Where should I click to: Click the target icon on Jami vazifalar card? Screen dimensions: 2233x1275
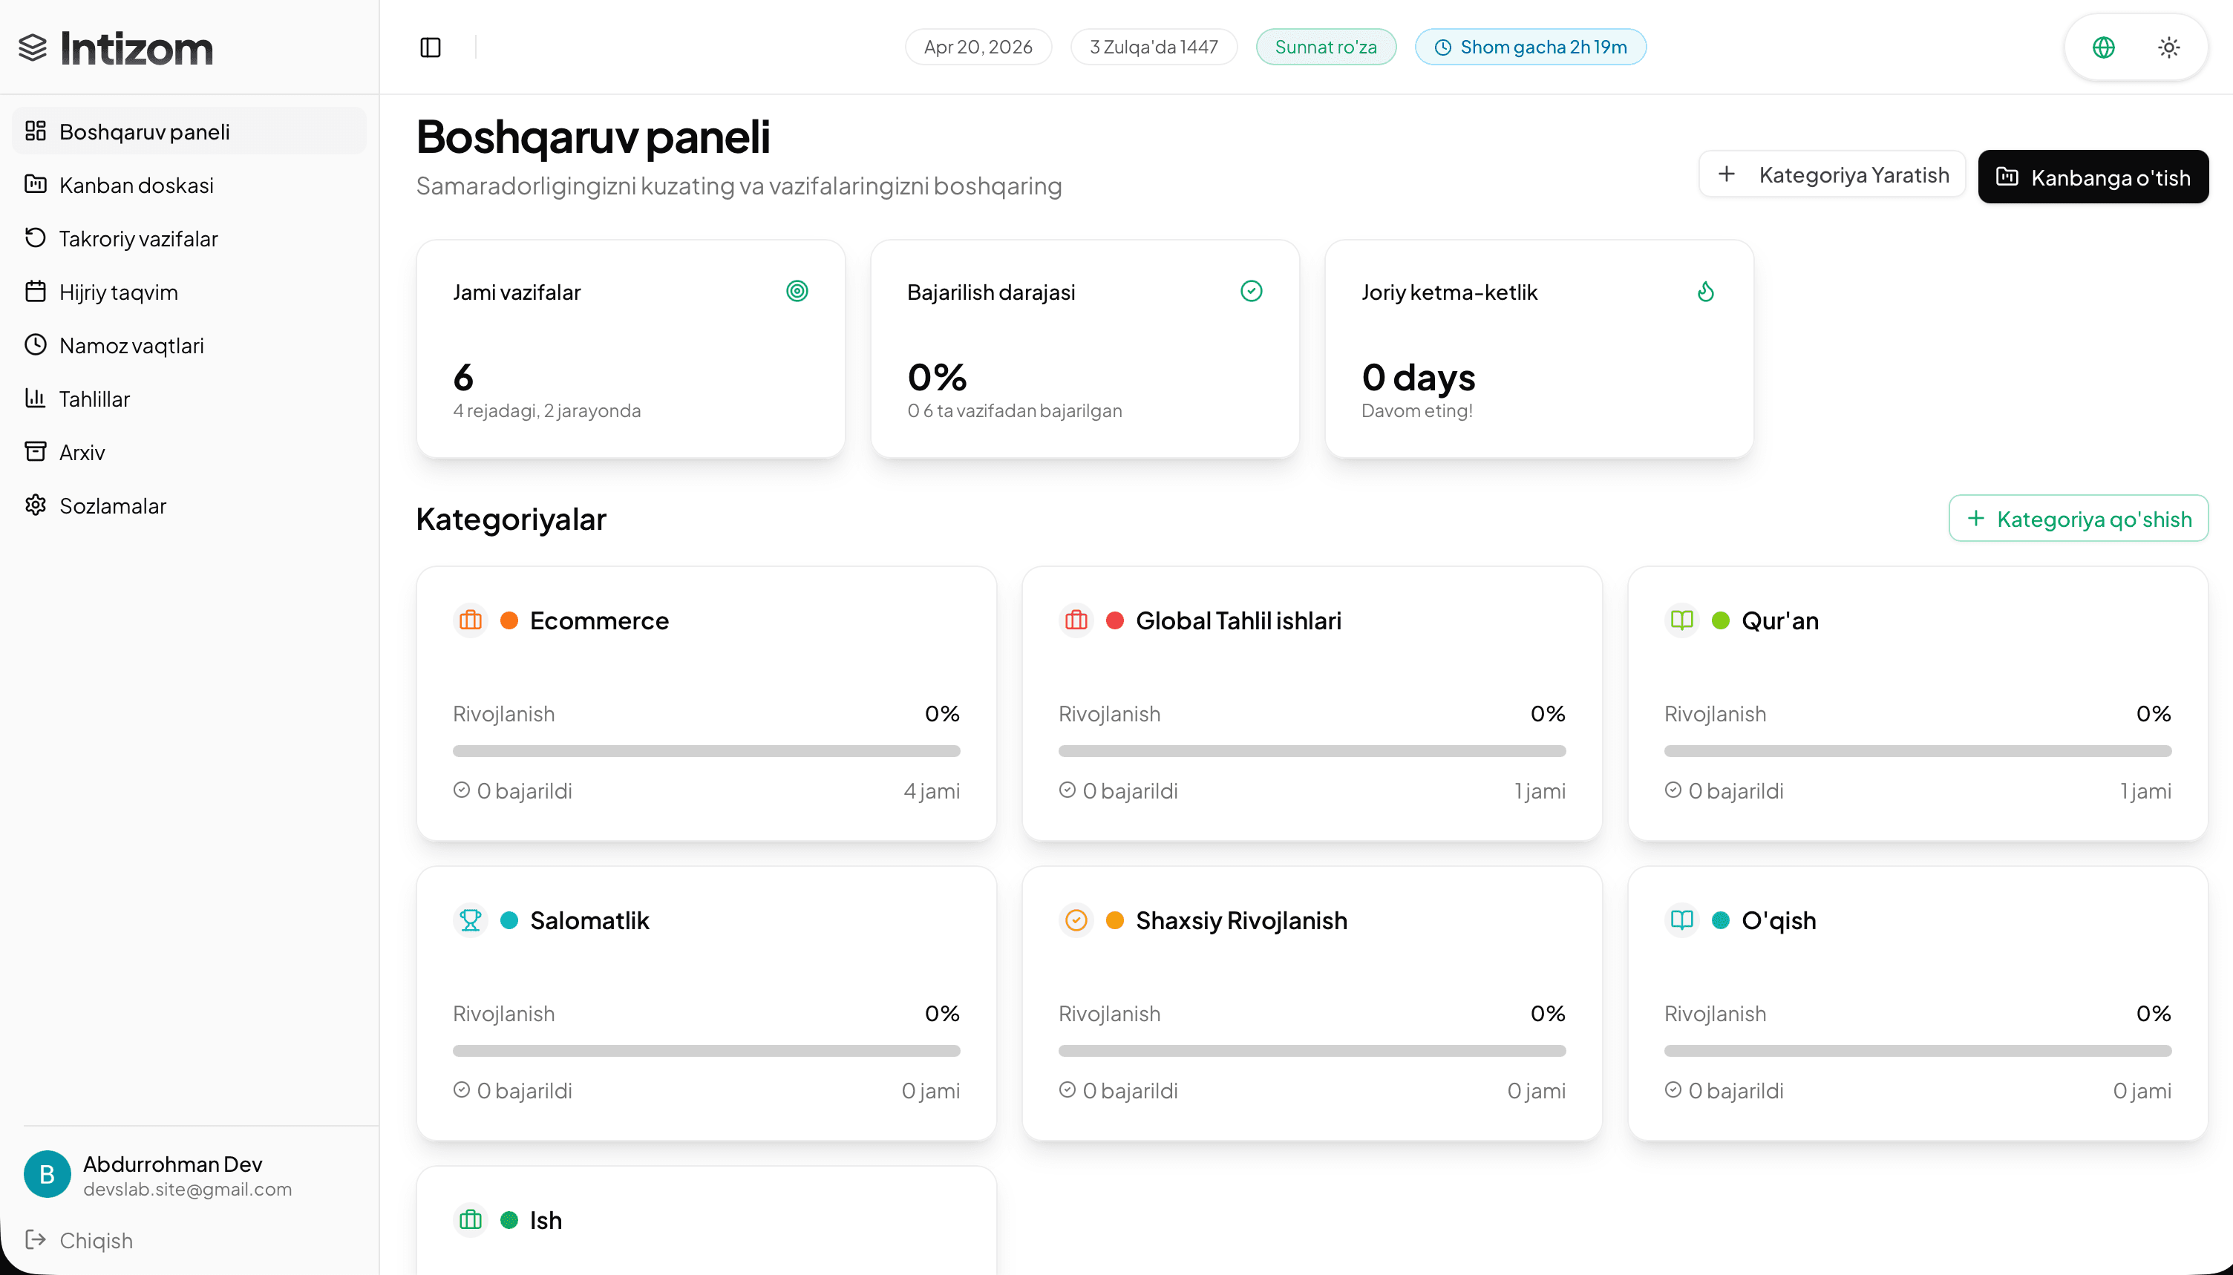[x=797, y=291]
